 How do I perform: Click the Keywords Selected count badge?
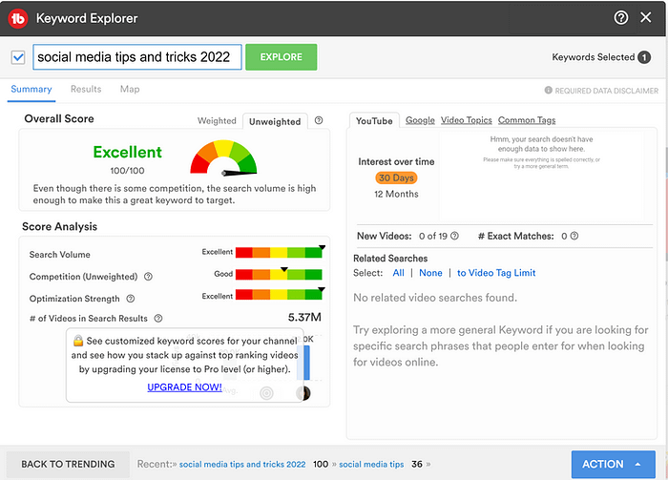(644, 57)
